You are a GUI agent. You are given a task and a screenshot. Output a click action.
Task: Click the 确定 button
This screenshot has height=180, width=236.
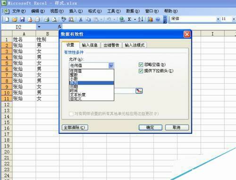click(x=151, y=128)
